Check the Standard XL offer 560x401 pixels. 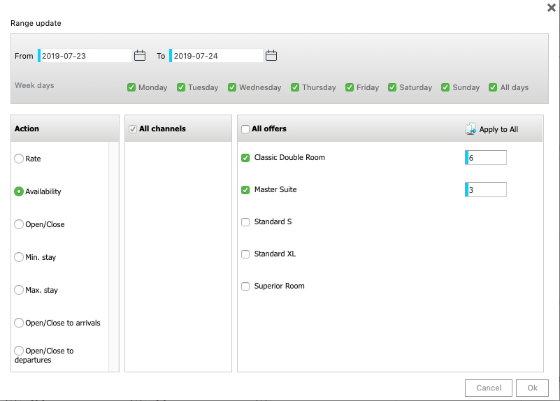click(x=245, y=254)
